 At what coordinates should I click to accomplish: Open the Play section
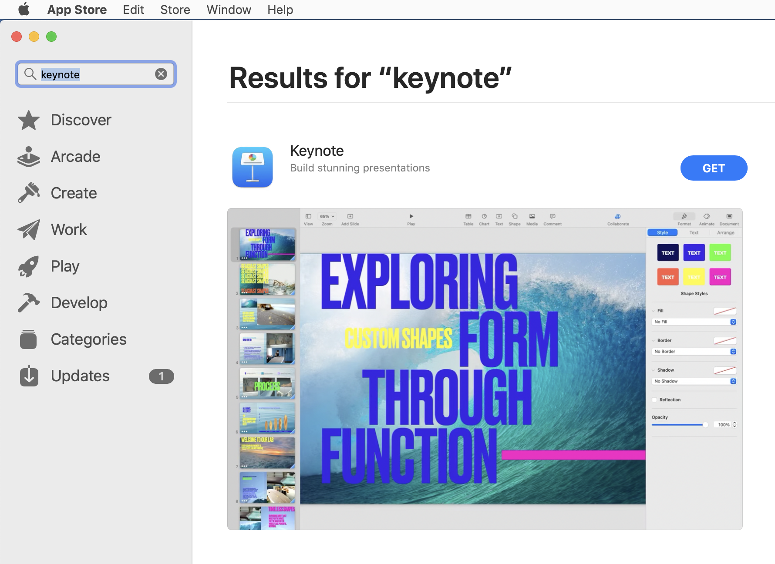tap(64, 266)
